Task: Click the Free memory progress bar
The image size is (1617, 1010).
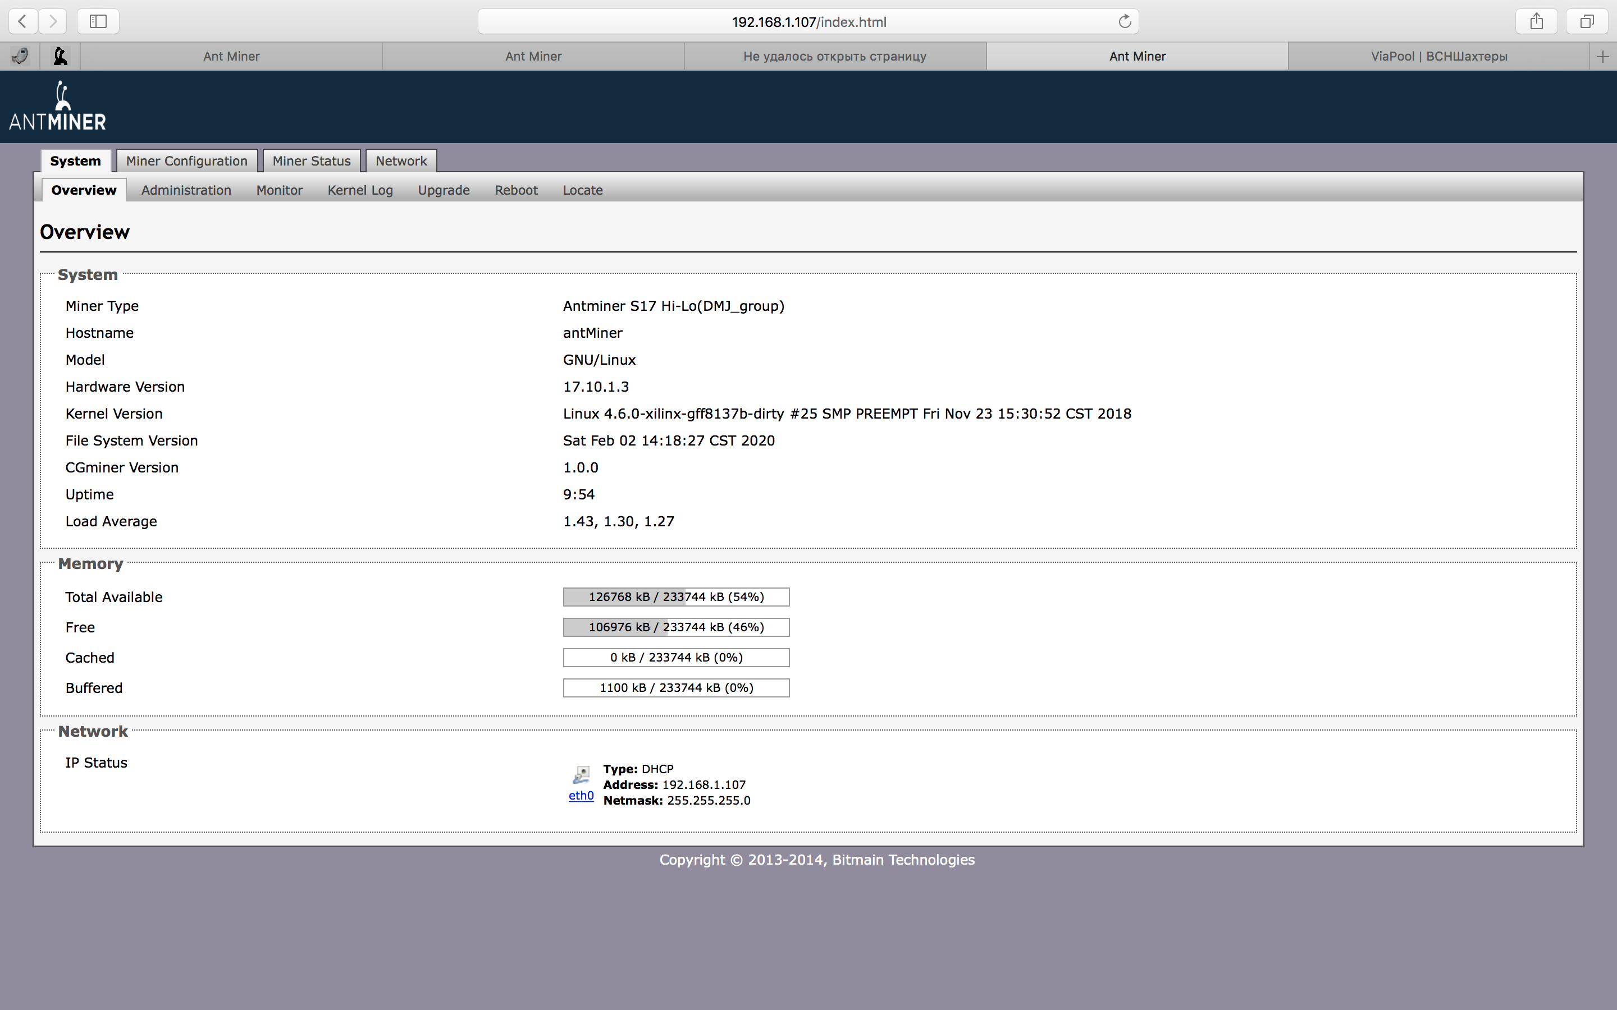Action: pos(676,627)
